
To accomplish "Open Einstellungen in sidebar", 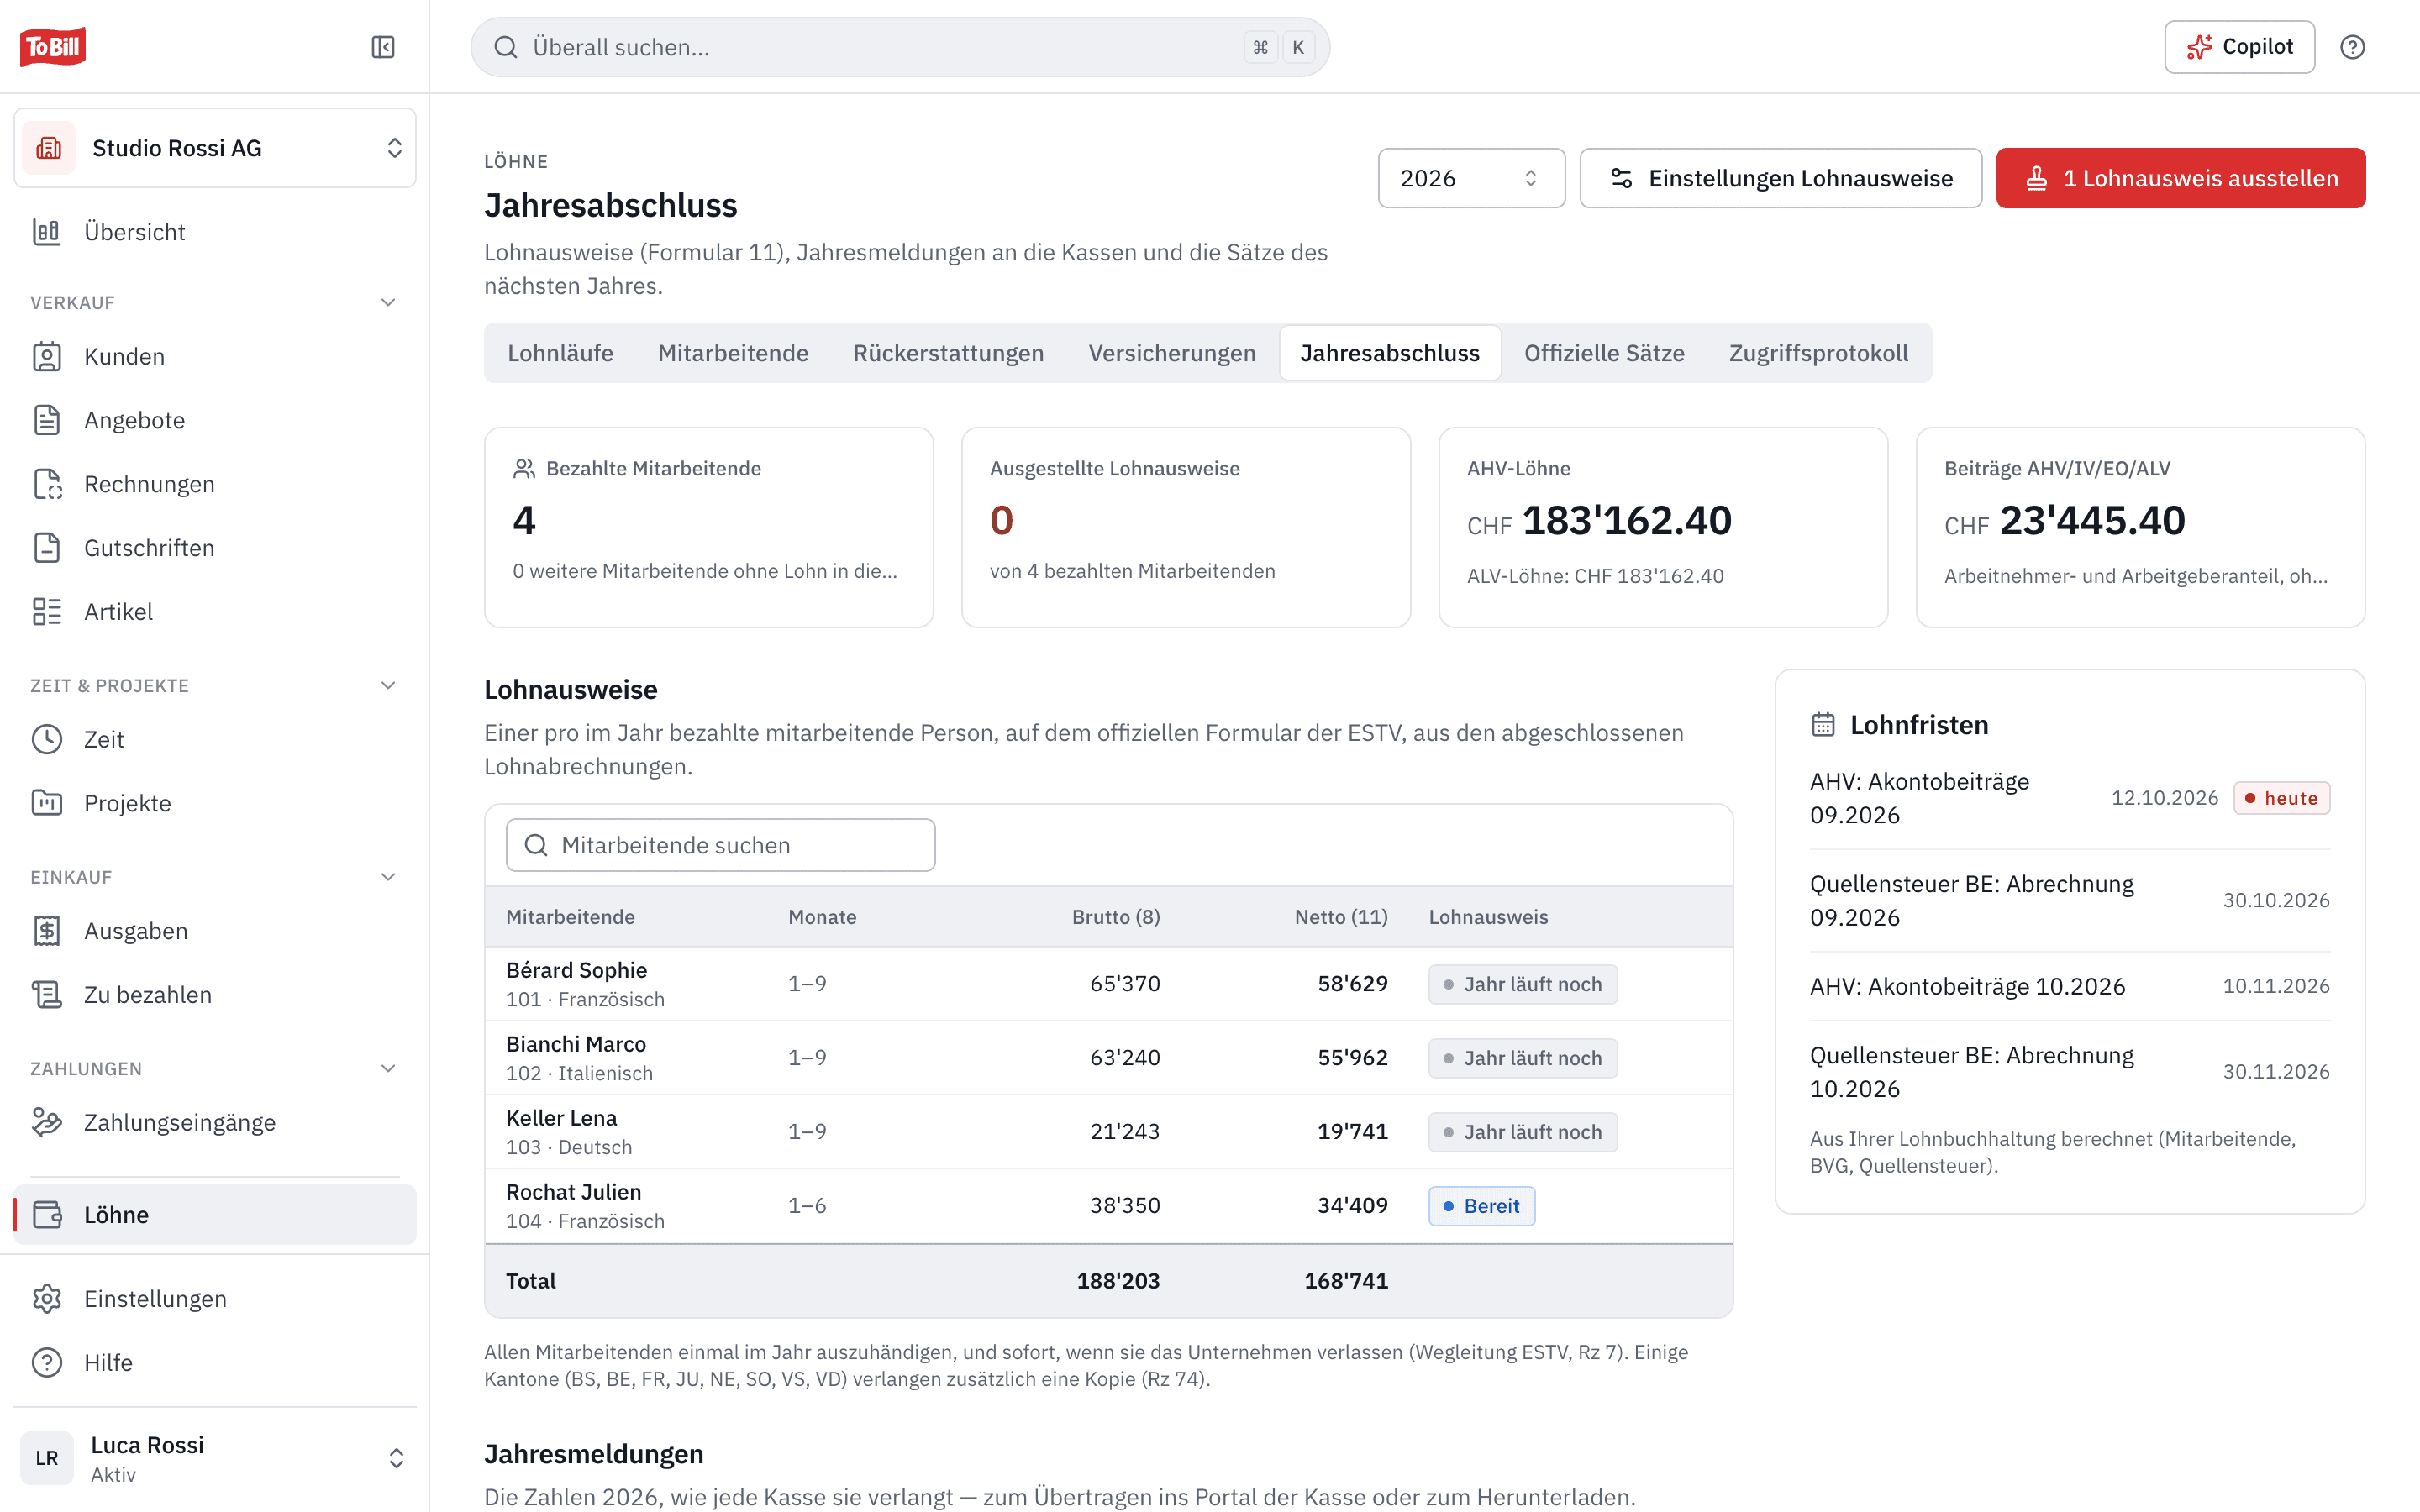I will 215,1298.
